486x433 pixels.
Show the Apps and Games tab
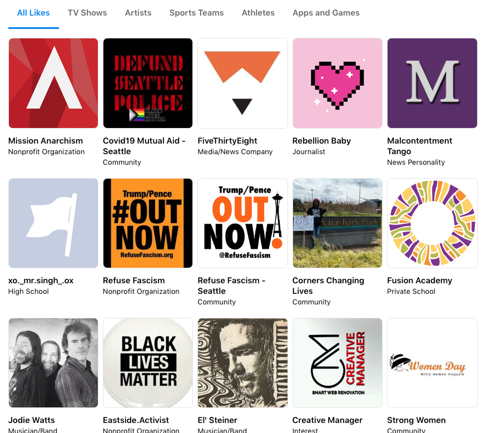click(326, 13)
